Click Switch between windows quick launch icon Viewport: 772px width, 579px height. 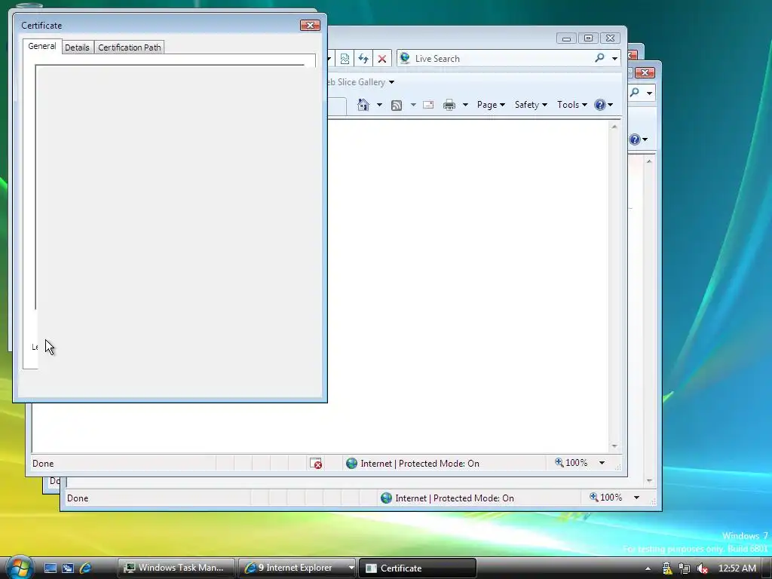[x=68, y=568]
